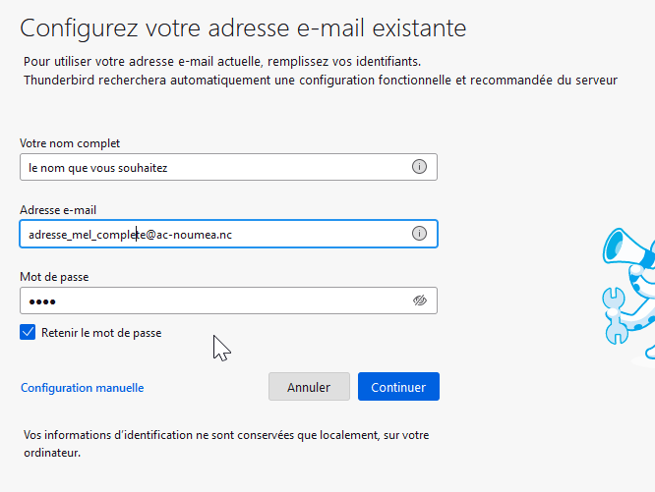Uncheck the 'Retenir le mot de passe' checkbox
Viewport: 655px width, 492px height.
(x=28, y=333)
